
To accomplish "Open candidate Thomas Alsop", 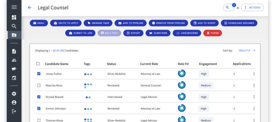I will click(x=54, y=120).
